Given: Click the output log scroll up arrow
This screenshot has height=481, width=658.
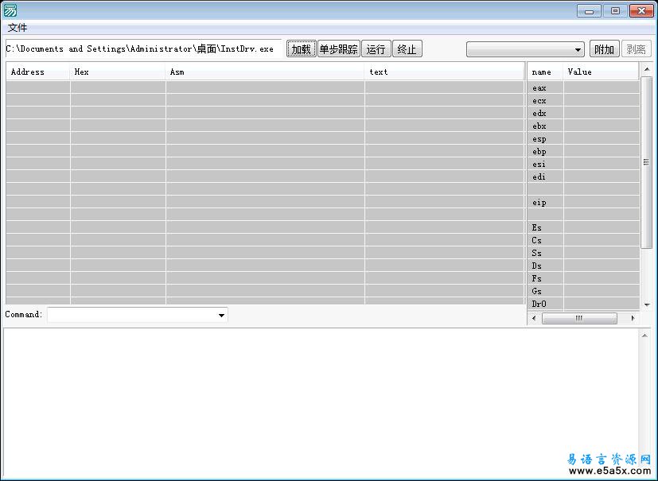Looking at the screenshot, I should [x=644, y=336].
